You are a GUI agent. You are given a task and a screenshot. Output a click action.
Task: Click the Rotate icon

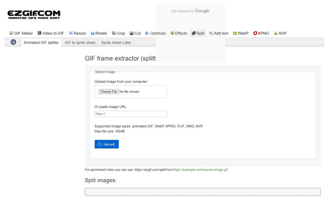(x=93, y=33)
